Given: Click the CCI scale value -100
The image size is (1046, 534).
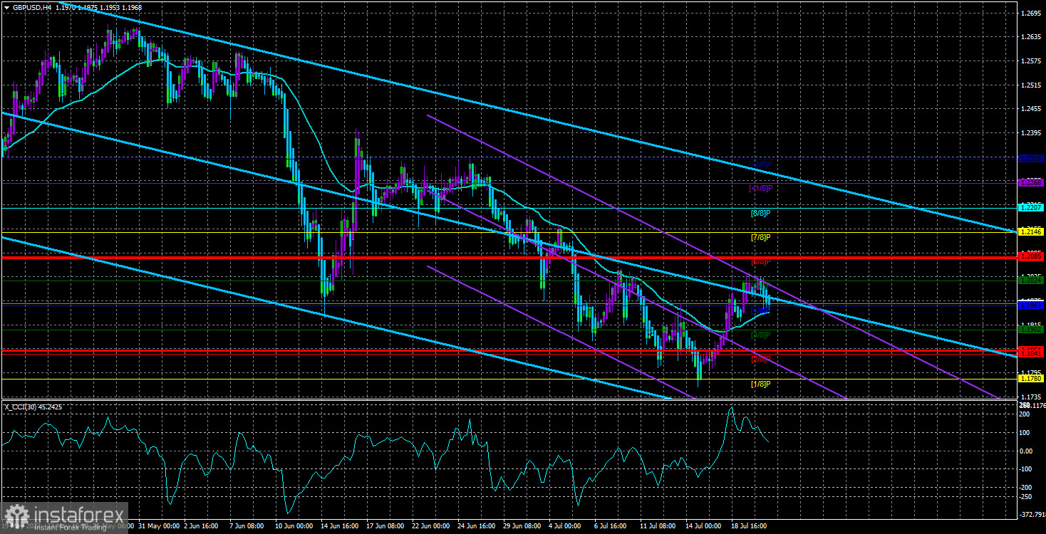Looking at the screenshot, I should (1027, 468).
